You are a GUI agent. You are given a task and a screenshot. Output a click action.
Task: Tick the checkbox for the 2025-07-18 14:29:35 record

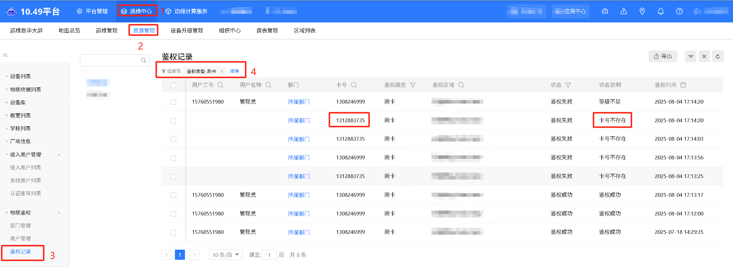(x=173, y=232)
